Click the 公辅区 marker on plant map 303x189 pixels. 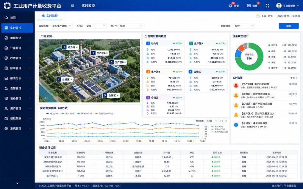64,79
